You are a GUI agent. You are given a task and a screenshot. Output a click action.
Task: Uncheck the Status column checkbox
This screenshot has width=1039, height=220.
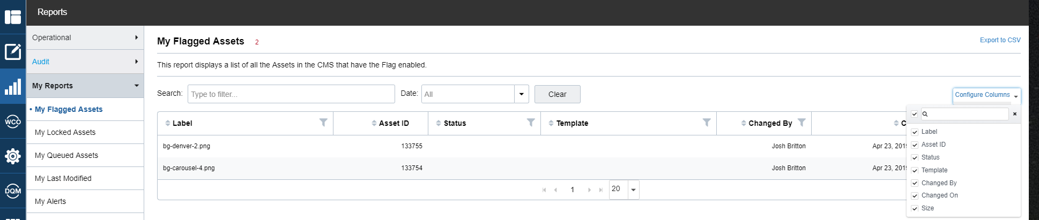pyautogui.click(x=915, y=157)
